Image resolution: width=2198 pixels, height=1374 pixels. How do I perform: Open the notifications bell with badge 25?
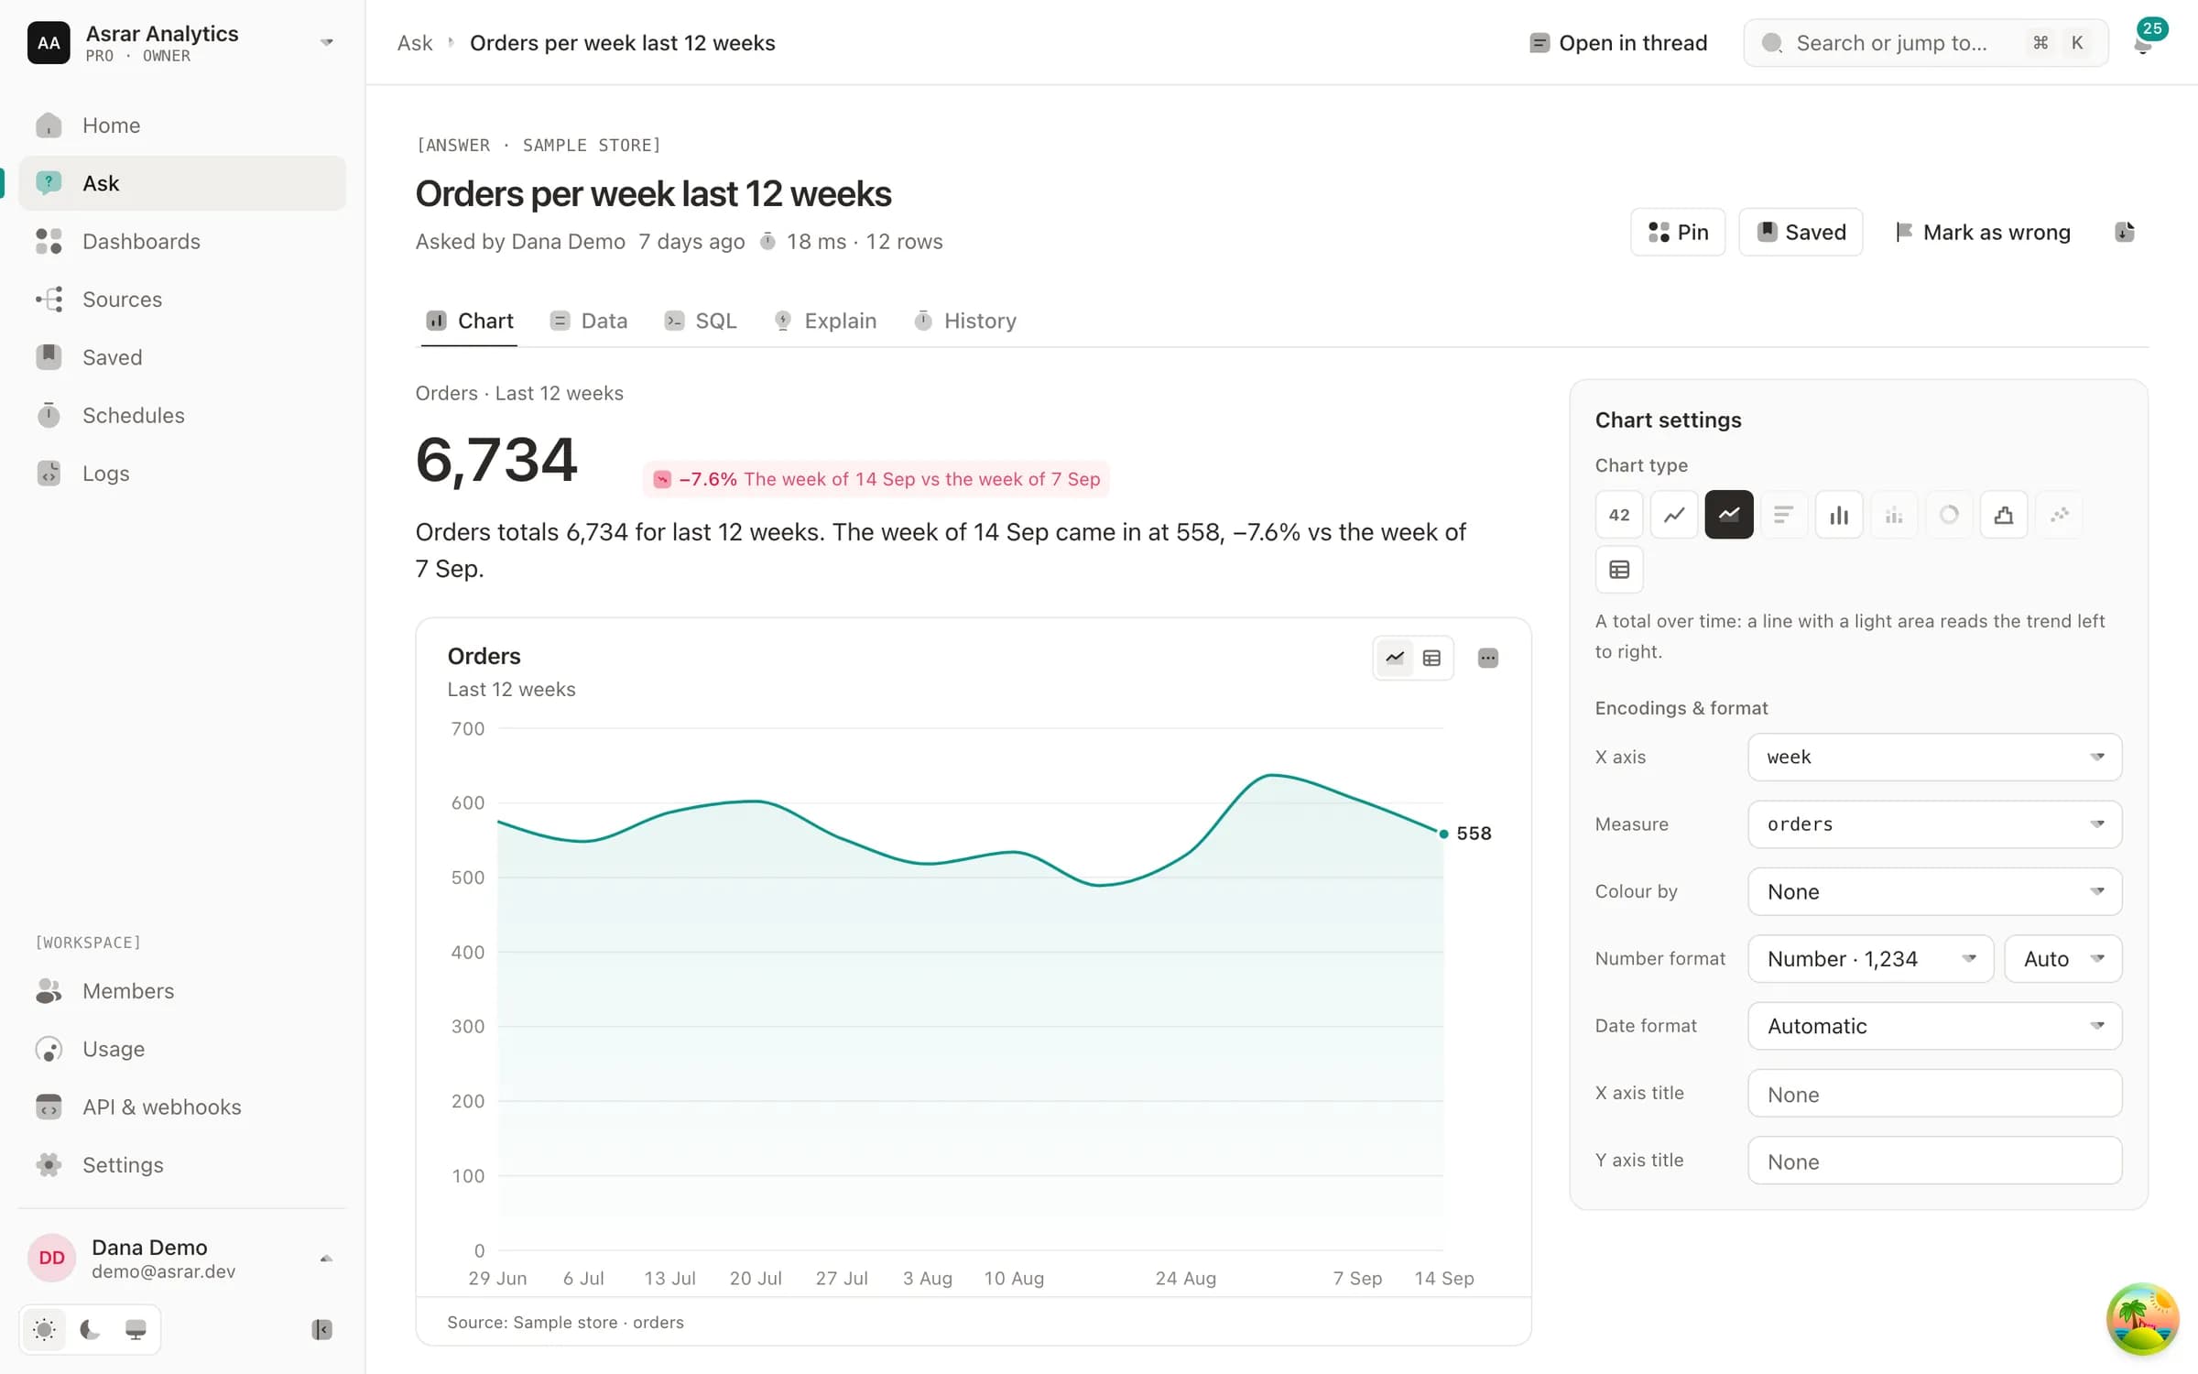[2143, 42]
